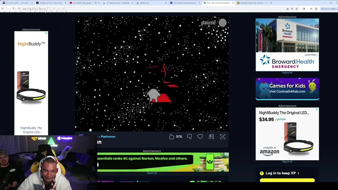
Task: Click AdChoices icon on Broward Health ad
Action: click(317, 20)
